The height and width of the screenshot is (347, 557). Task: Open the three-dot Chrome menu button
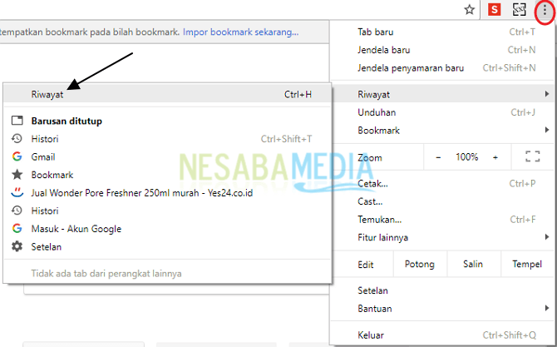[545, 11]
